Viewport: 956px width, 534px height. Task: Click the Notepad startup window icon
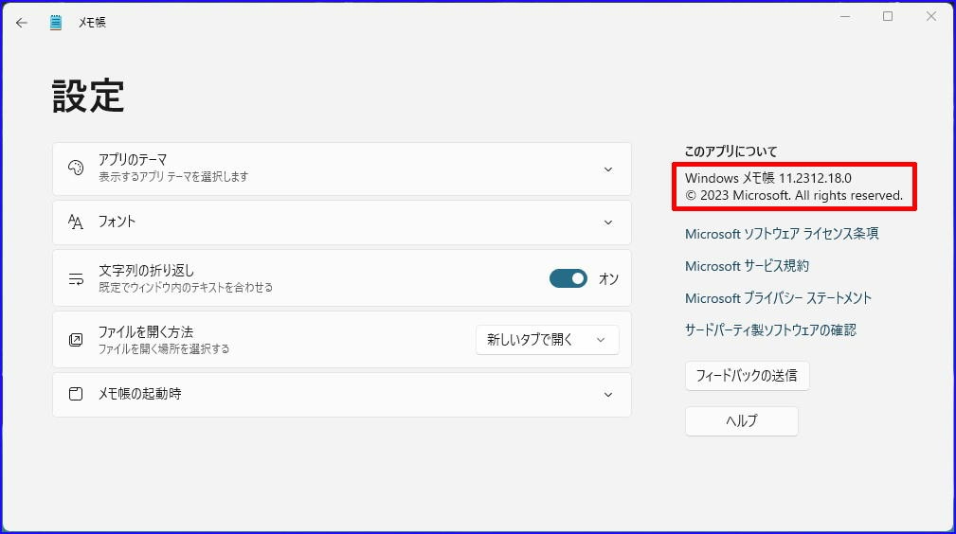76,394
